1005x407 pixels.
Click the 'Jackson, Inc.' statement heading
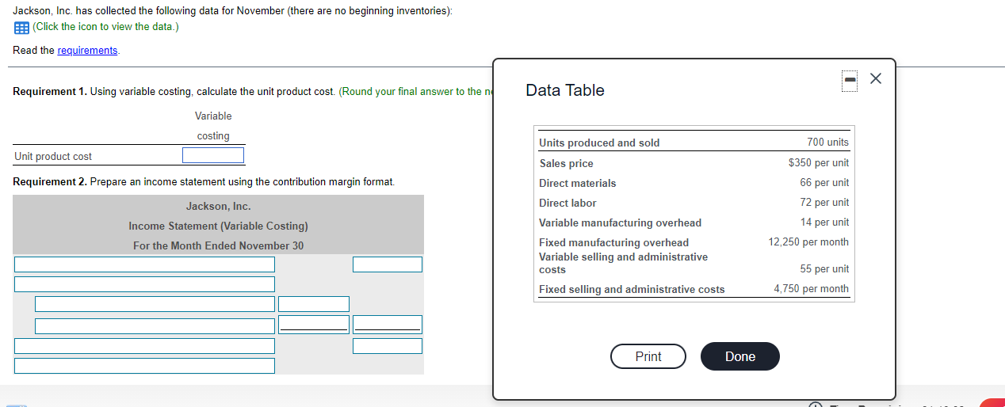218,207
